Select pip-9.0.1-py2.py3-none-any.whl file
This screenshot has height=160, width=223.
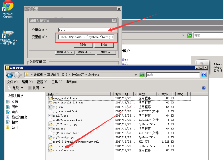[73, 142]
